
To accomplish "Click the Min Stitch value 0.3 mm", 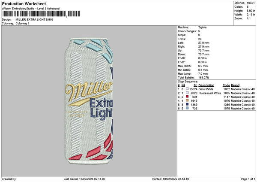I will click(203, 70).
